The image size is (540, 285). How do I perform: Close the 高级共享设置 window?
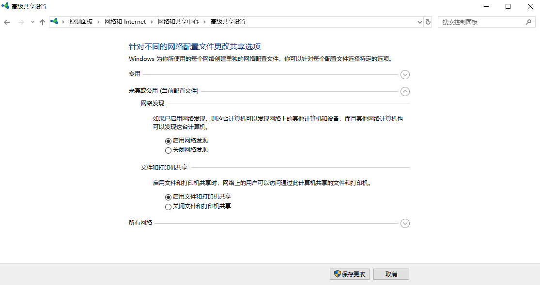[530, 6]
